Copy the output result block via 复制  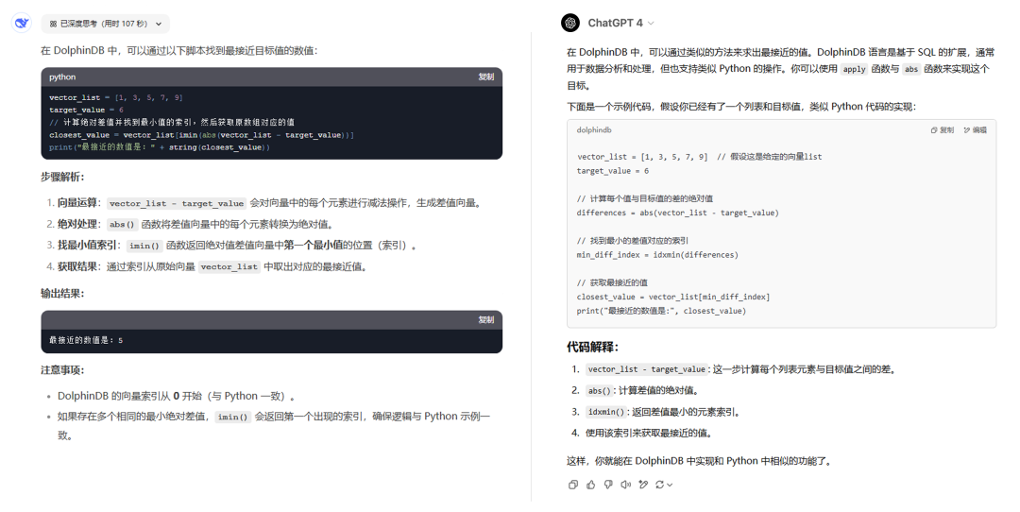point(486,319)
